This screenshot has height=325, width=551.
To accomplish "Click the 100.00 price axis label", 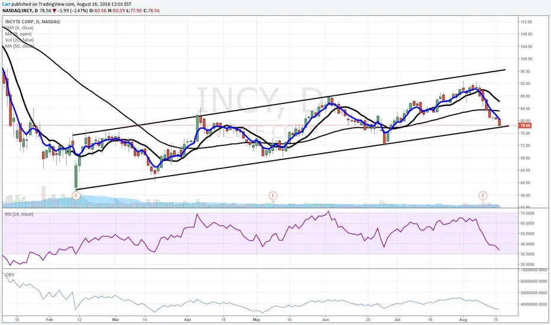I will point(526,58).
